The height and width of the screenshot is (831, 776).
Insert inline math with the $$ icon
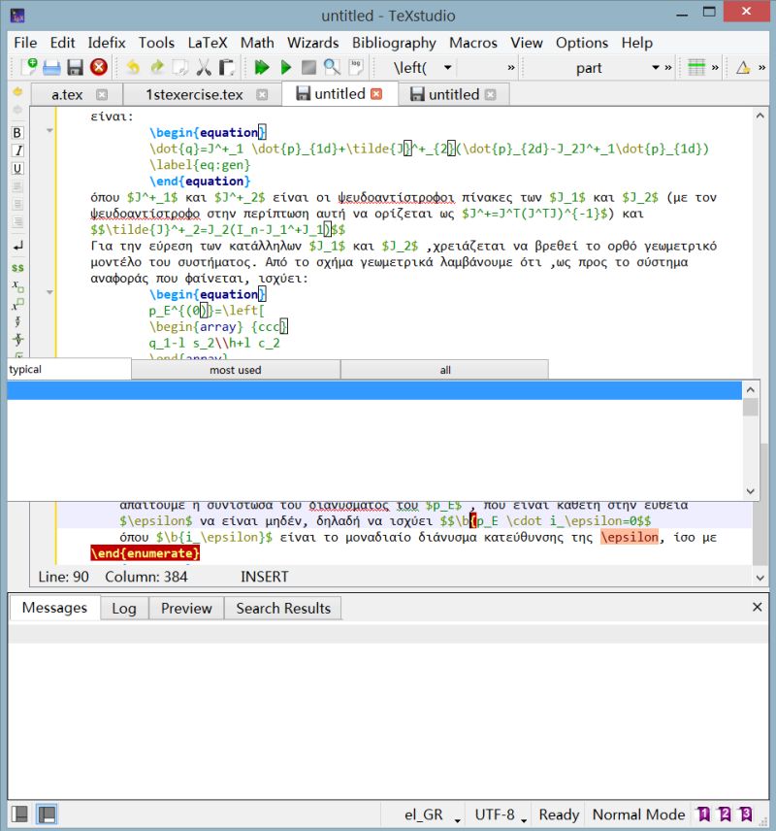(x=16, y=268)
